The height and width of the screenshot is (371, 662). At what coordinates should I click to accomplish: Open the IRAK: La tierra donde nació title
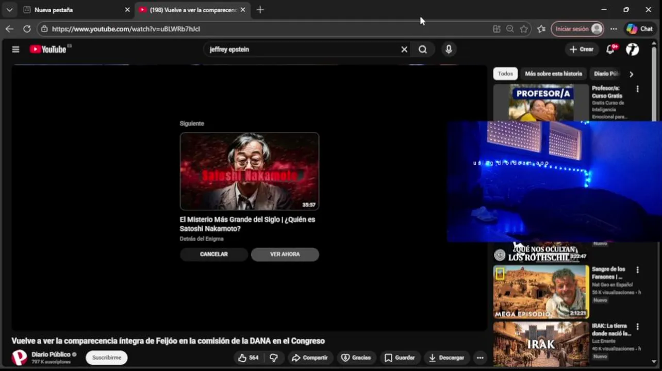[611, 330]
